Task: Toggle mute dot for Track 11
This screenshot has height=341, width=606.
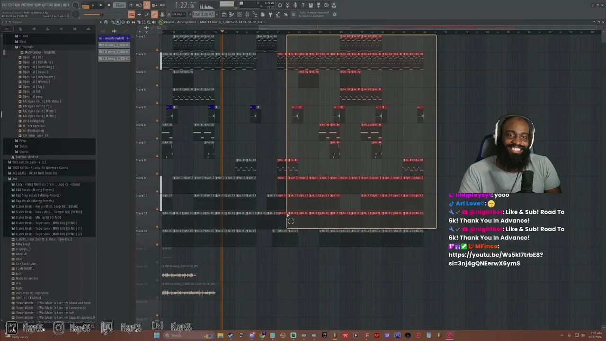Action: pyautogui.click(x=157, y=226)
